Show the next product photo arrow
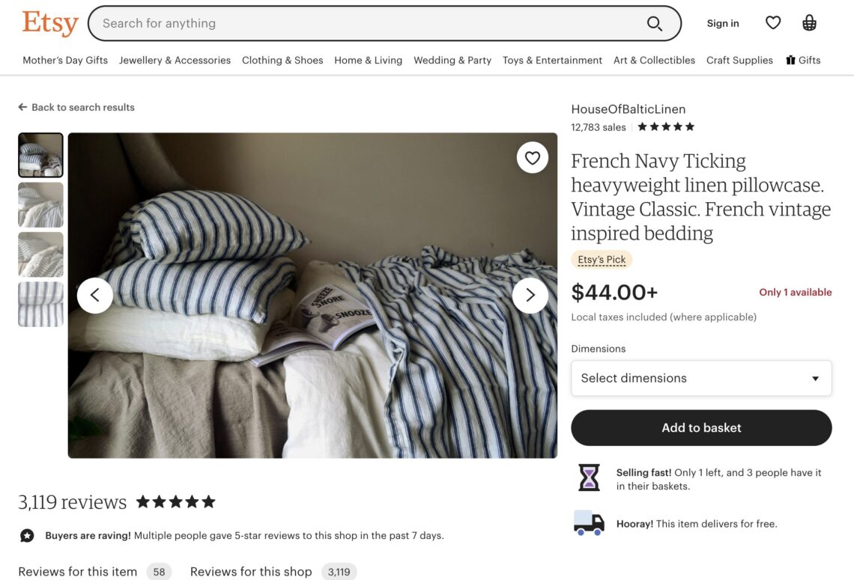This screenshot has width=854, height=580. pos(530,295)
